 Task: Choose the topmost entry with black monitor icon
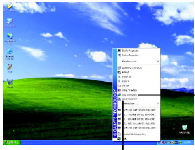click(x=139, y=51)
